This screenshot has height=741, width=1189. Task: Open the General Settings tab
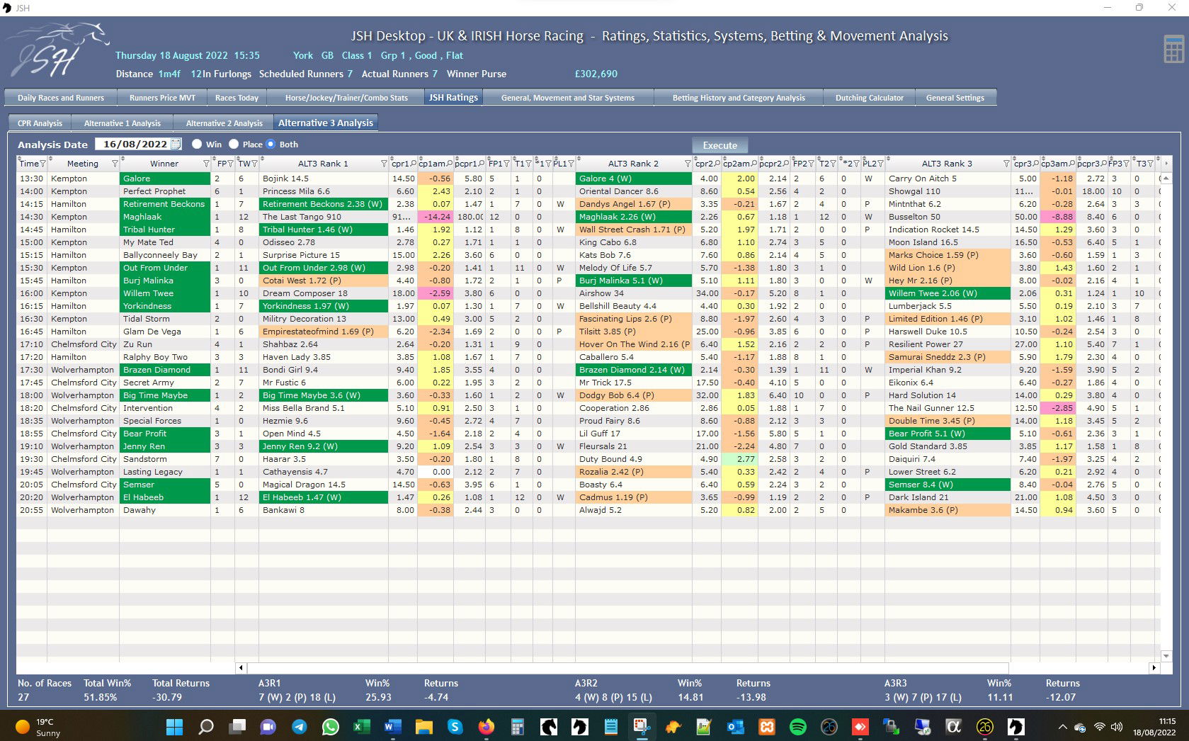point(955,98)
